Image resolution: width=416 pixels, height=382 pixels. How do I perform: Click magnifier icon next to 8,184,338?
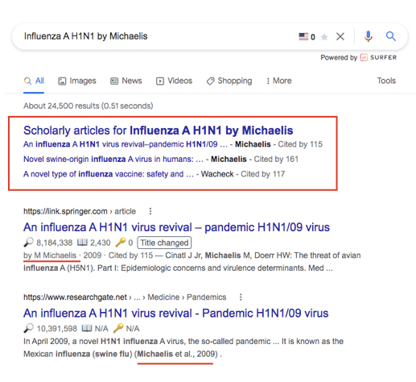(28, 243)
